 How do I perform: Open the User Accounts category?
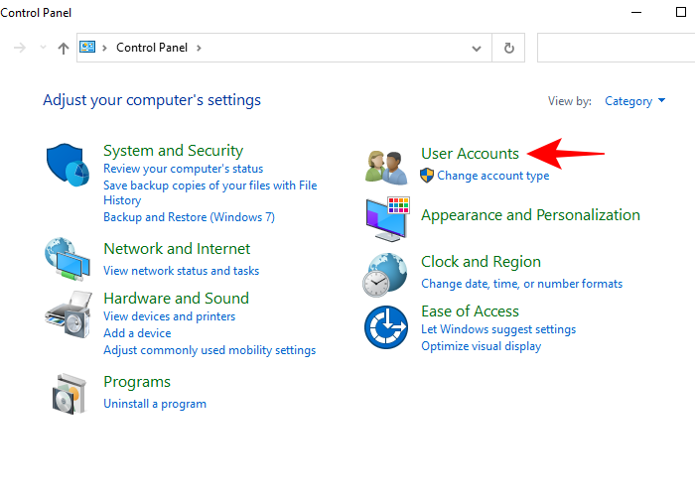(470, 153)
